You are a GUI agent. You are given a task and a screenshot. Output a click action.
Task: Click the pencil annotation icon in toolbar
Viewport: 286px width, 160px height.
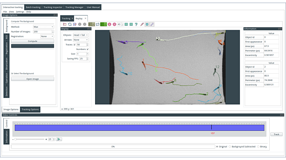[x=142, y=24]
